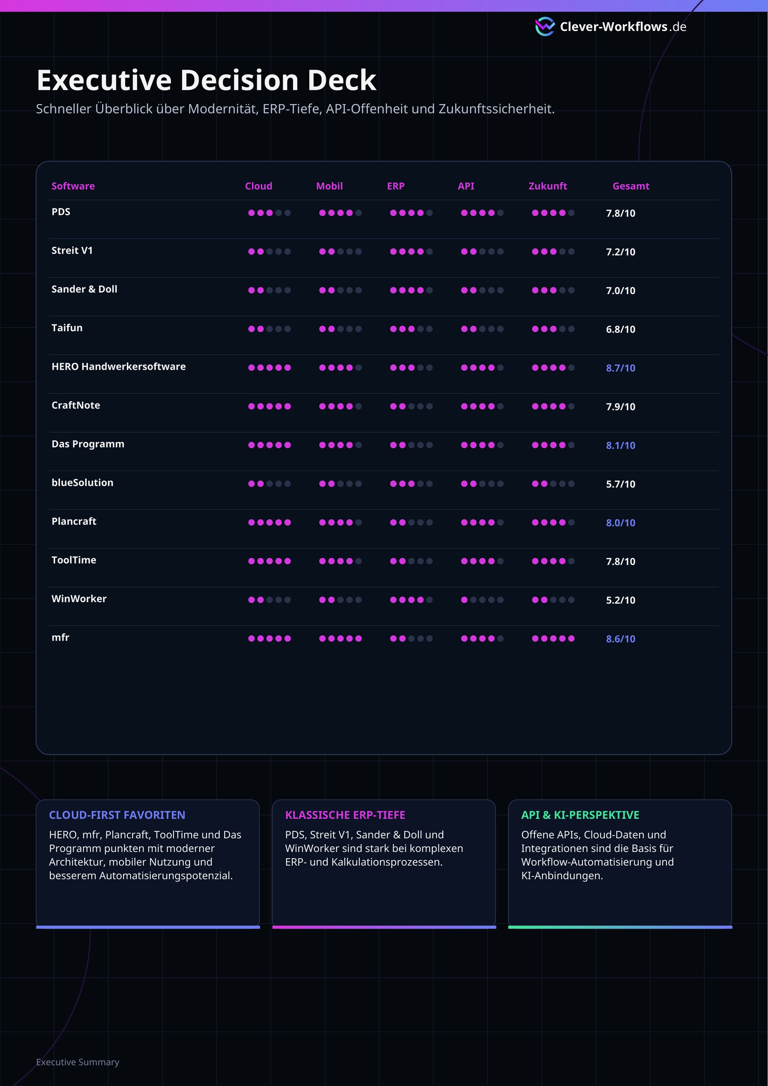Select the Cloud column header
The image size is (768, 1086).
coord(259,186)
